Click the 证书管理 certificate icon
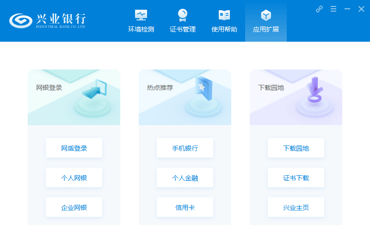Screen dimensions: 370x247 click(183, 15)
